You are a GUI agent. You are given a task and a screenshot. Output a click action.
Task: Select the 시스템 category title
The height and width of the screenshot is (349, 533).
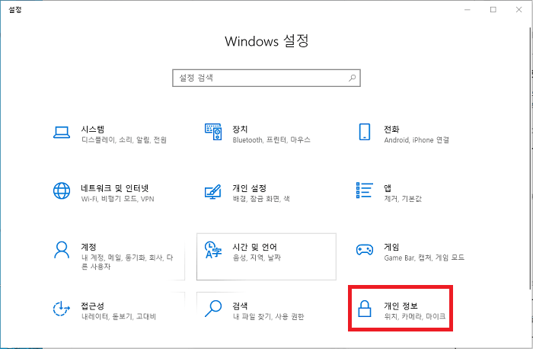[x=92, y=130]
